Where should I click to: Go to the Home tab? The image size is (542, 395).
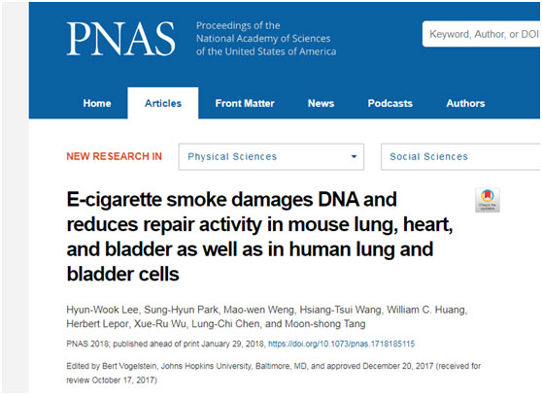[97, 103]
